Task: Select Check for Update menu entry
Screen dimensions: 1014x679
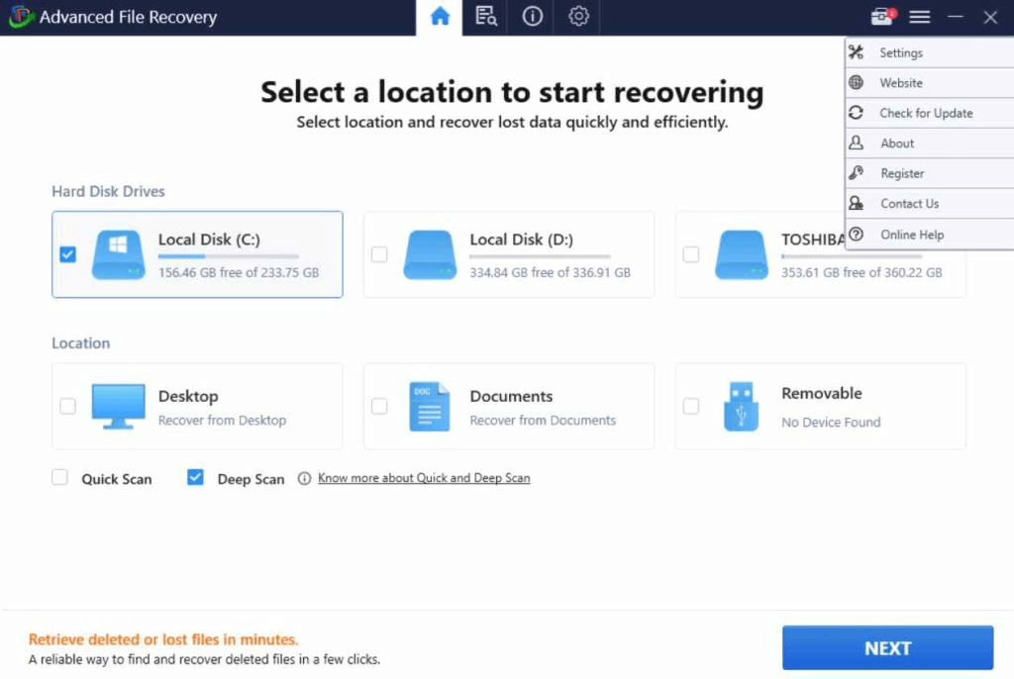Action: (x=929, y=113)
